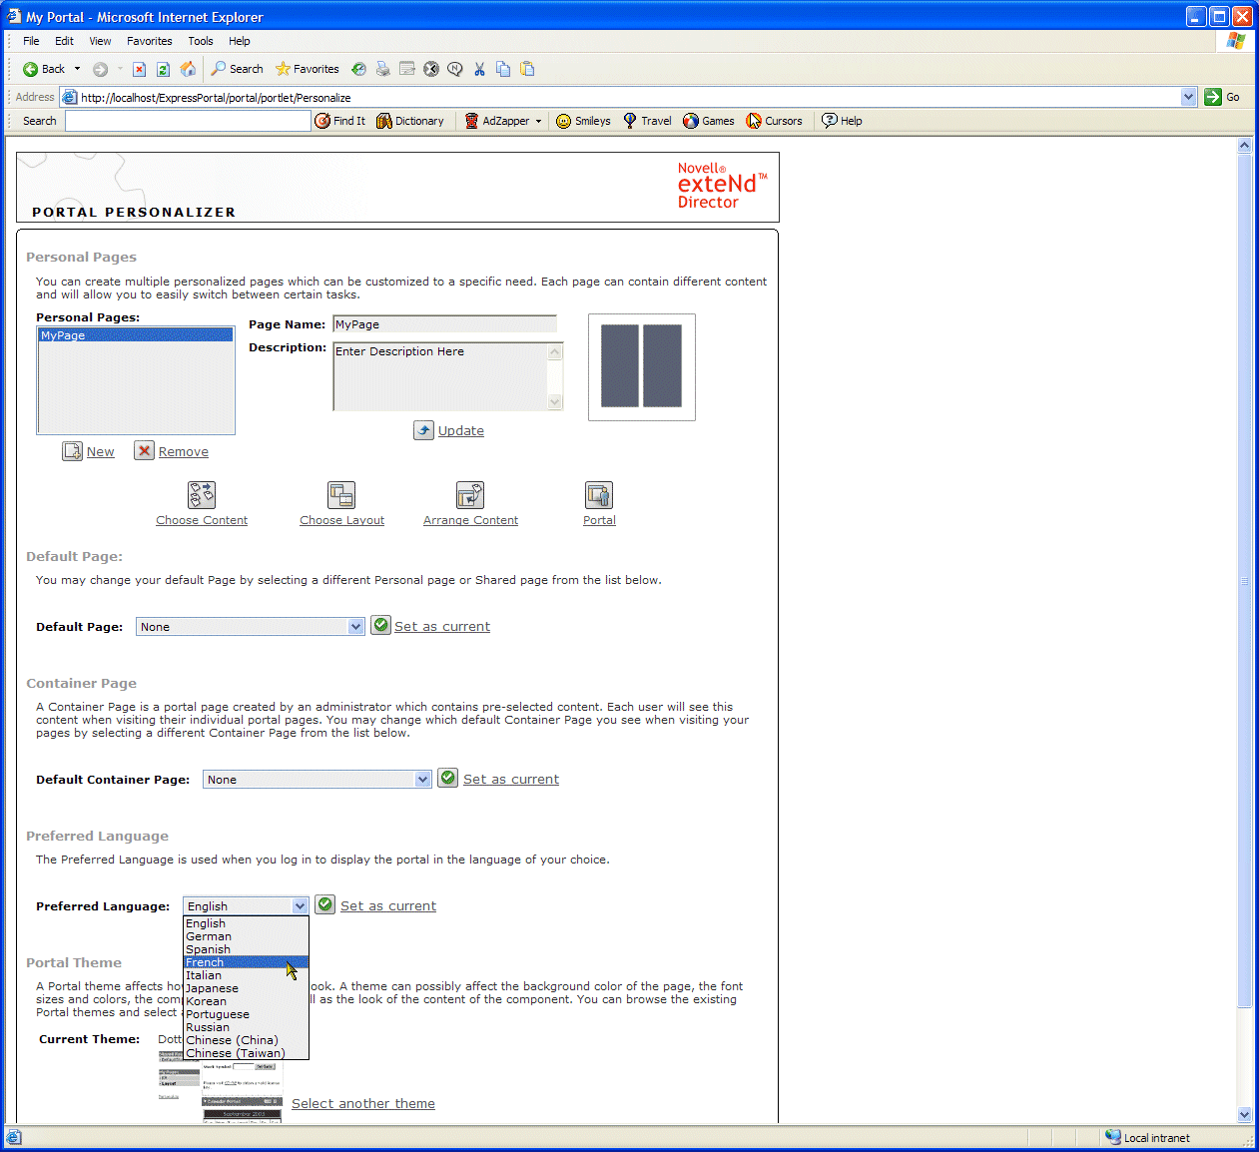Click the Arrange Content icon
This screenshot has height=1152, width=1259.
[470, 495]
